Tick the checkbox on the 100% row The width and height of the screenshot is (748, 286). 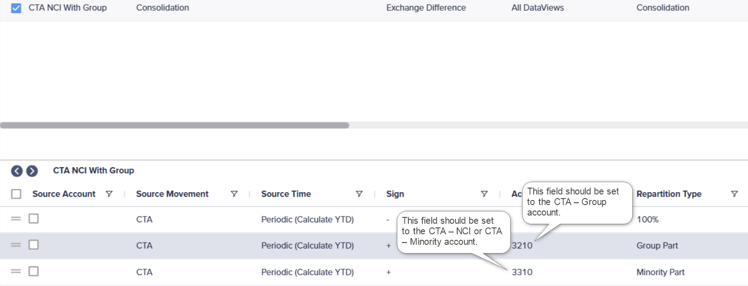click(33, 219)
